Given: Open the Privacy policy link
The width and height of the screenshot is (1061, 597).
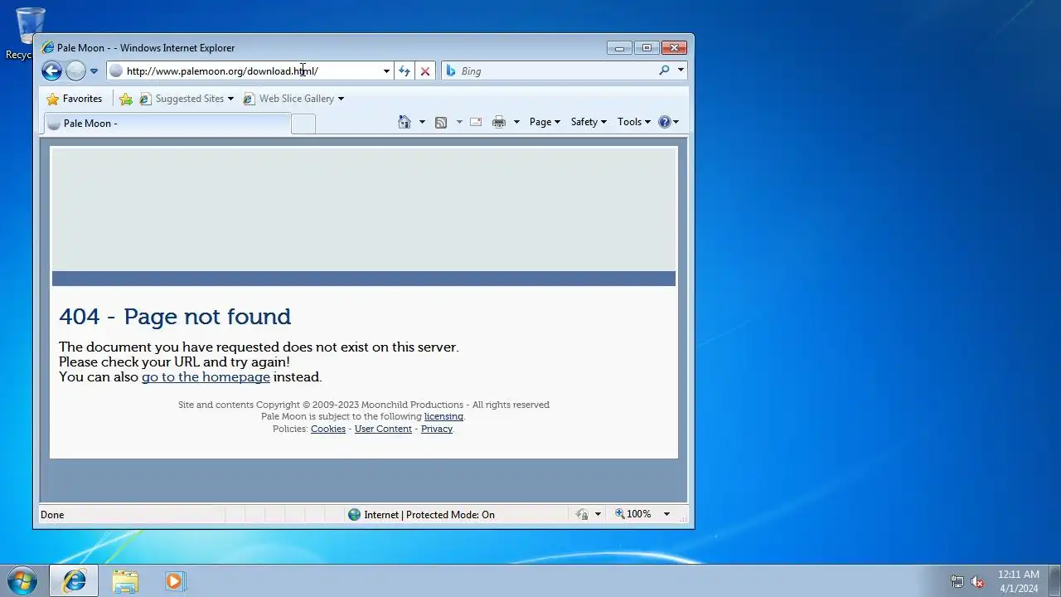Looking at the screenshot, I should click(437, 429).
